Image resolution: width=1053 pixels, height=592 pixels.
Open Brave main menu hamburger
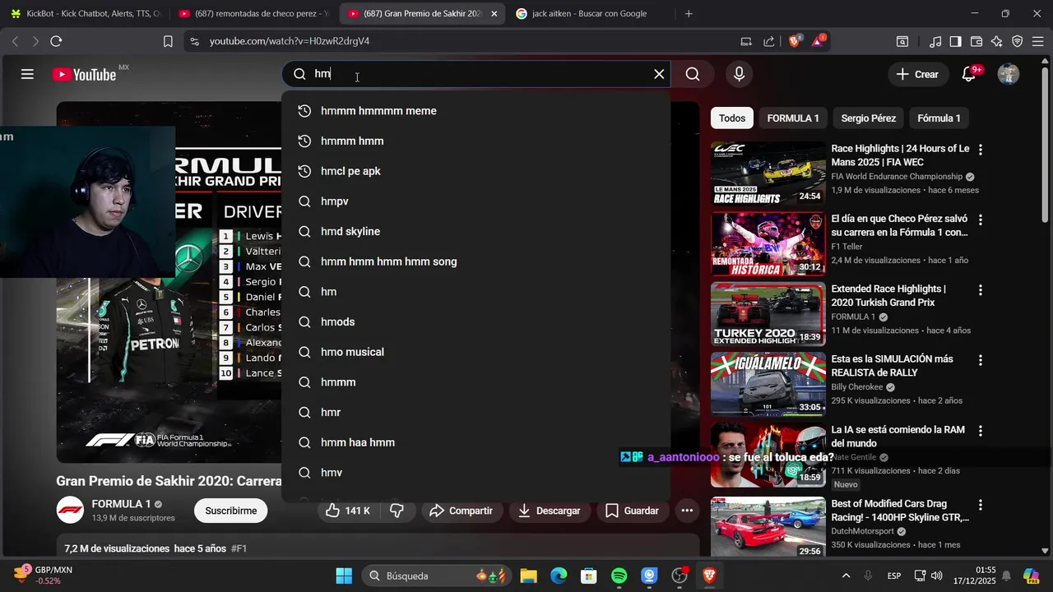click(x=1038, y=41)
